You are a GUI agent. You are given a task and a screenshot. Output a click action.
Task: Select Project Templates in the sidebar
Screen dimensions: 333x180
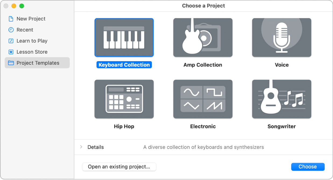click(x=38, y=63)
